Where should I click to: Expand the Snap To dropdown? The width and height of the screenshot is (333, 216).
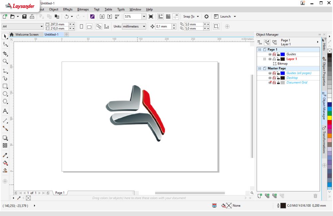tap(198, 17)
